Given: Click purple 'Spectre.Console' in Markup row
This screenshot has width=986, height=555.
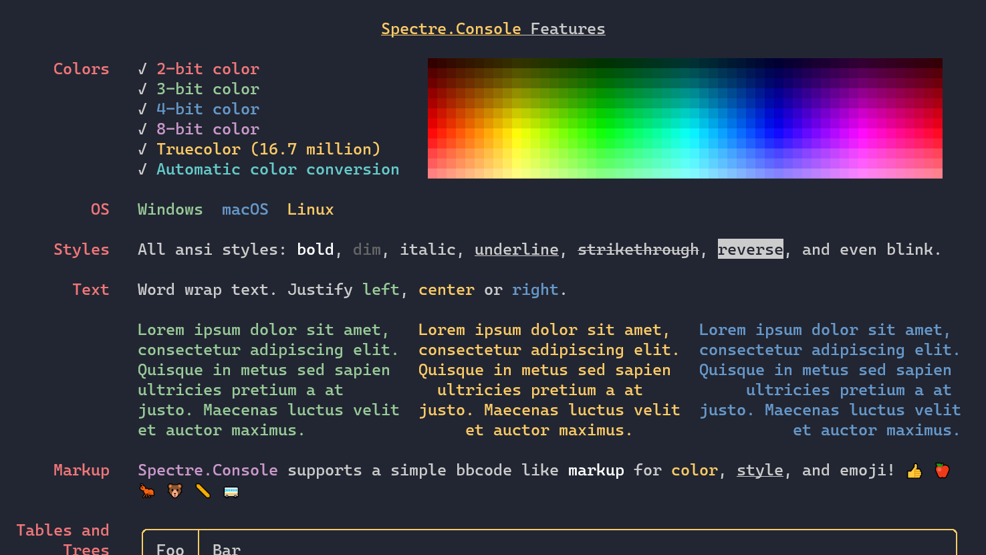Looking at the screenshot, I should tap(208, 470).
